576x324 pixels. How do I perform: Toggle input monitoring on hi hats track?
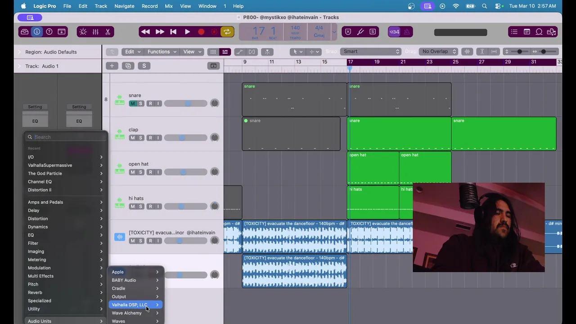[158, 206]
